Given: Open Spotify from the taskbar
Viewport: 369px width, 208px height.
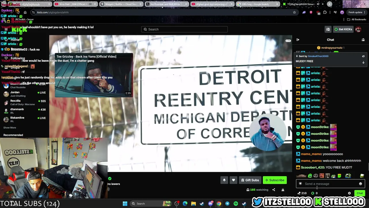Looking at the screenshot, I should (236, 204).
